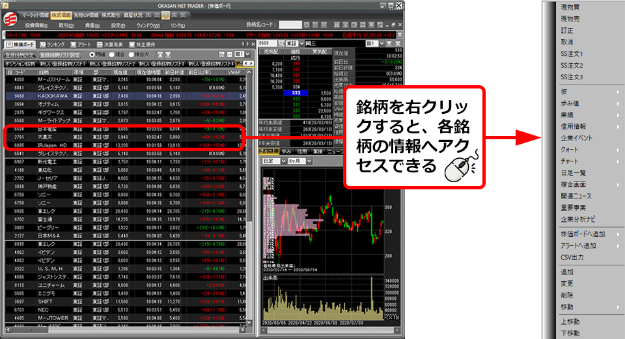625x339 pixels.
Task: Choose 現物買 from the context menu
Action: [x=570, y=7]
